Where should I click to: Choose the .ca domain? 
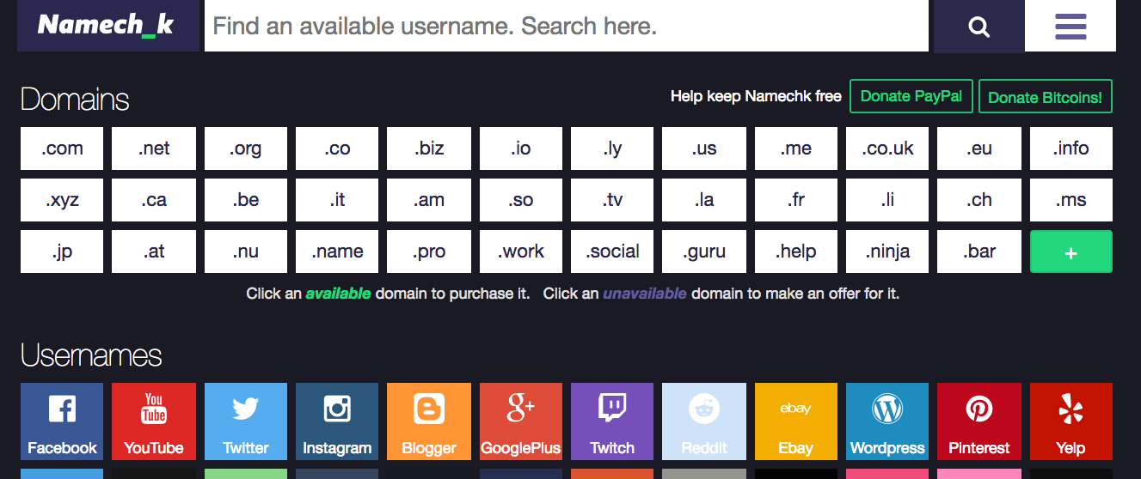(x=154, y=200)
